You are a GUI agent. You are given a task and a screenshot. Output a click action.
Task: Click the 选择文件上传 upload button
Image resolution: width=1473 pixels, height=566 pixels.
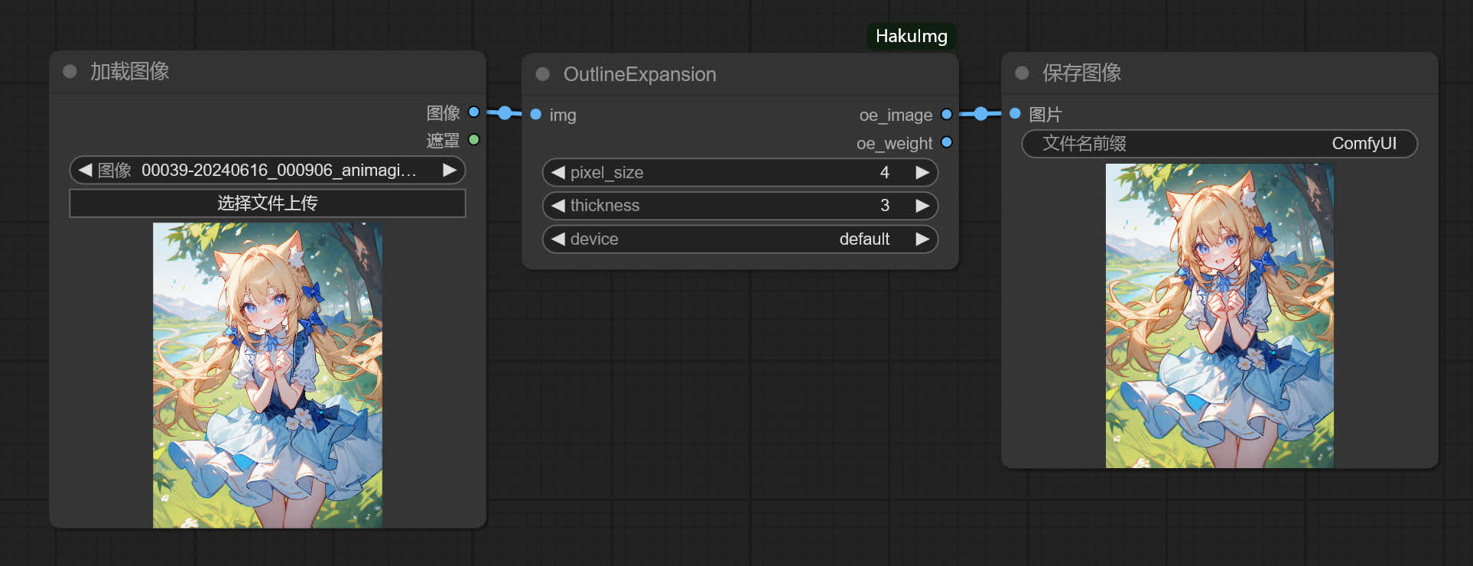coord(268,203)
